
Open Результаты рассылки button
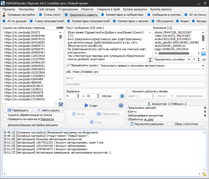click(147, 124)
